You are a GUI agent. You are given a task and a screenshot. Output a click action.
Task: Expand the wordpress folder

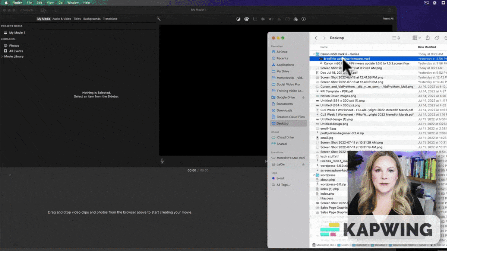(314, 175)
